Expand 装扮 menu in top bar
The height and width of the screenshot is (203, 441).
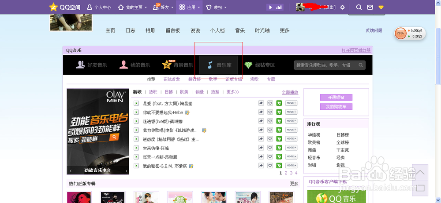pos(216,7)
